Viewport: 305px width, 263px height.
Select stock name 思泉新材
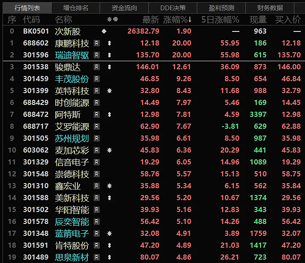pos(72,257)
